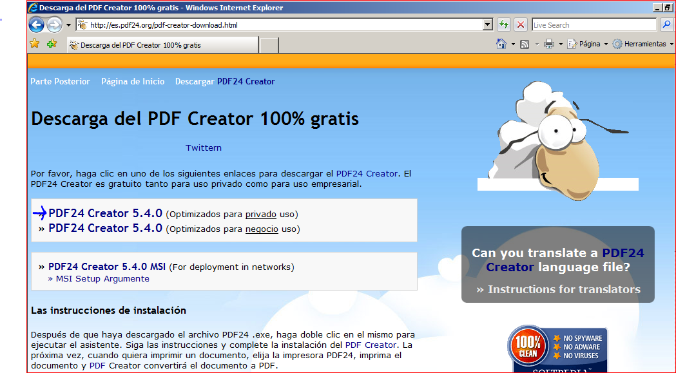Screen dimensions: 676x373
Task: Start search with the magnifier icon
Action: click(666, 25)
